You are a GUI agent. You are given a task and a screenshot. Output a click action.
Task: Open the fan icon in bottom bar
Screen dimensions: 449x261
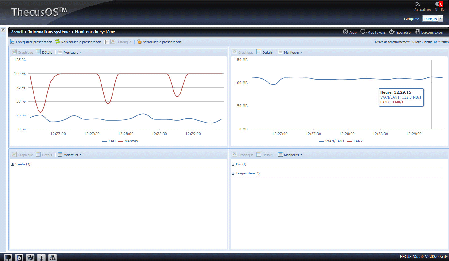(x=30, y=257)
